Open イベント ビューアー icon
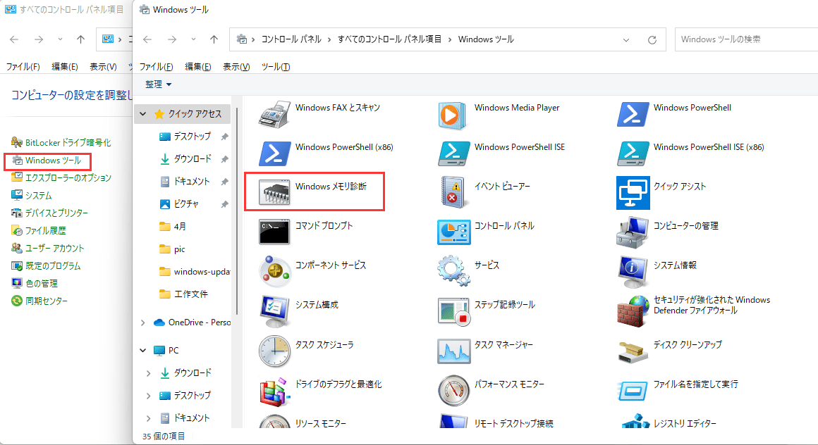This screenshot has height=445, width=818. [x=453, y=191]
